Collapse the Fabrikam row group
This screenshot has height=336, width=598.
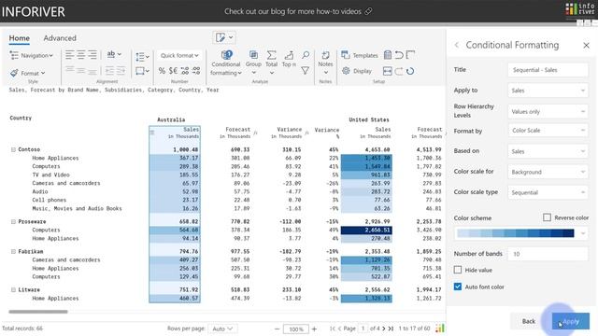click(13, 251)
